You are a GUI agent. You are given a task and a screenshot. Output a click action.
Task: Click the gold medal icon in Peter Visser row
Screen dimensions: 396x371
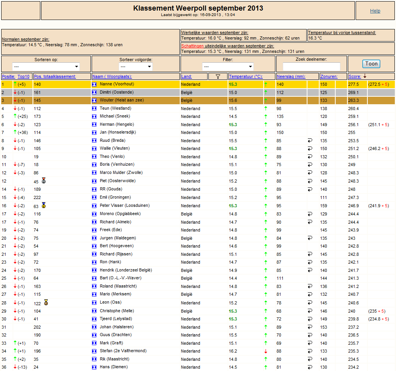click(44, 205)
